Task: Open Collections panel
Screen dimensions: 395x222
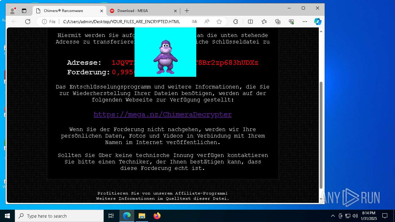Action: pos(278,22)
